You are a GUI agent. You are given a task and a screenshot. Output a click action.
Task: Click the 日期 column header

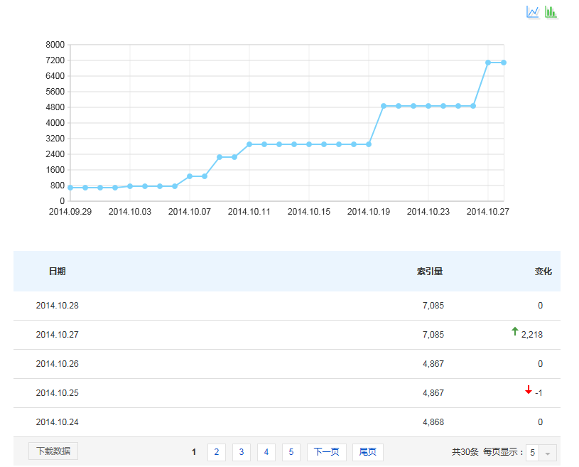coord(58,272)
